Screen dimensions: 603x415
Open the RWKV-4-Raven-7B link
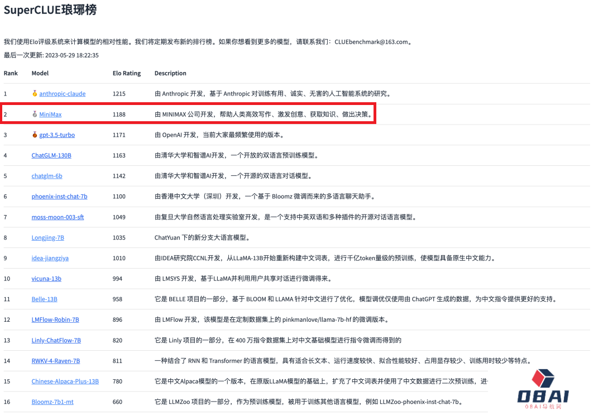point(56,361)
